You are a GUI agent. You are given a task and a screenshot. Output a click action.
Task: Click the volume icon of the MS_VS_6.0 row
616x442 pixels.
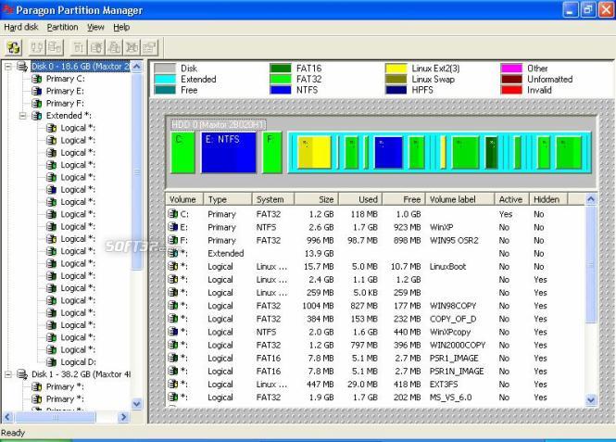coord(173,398)
